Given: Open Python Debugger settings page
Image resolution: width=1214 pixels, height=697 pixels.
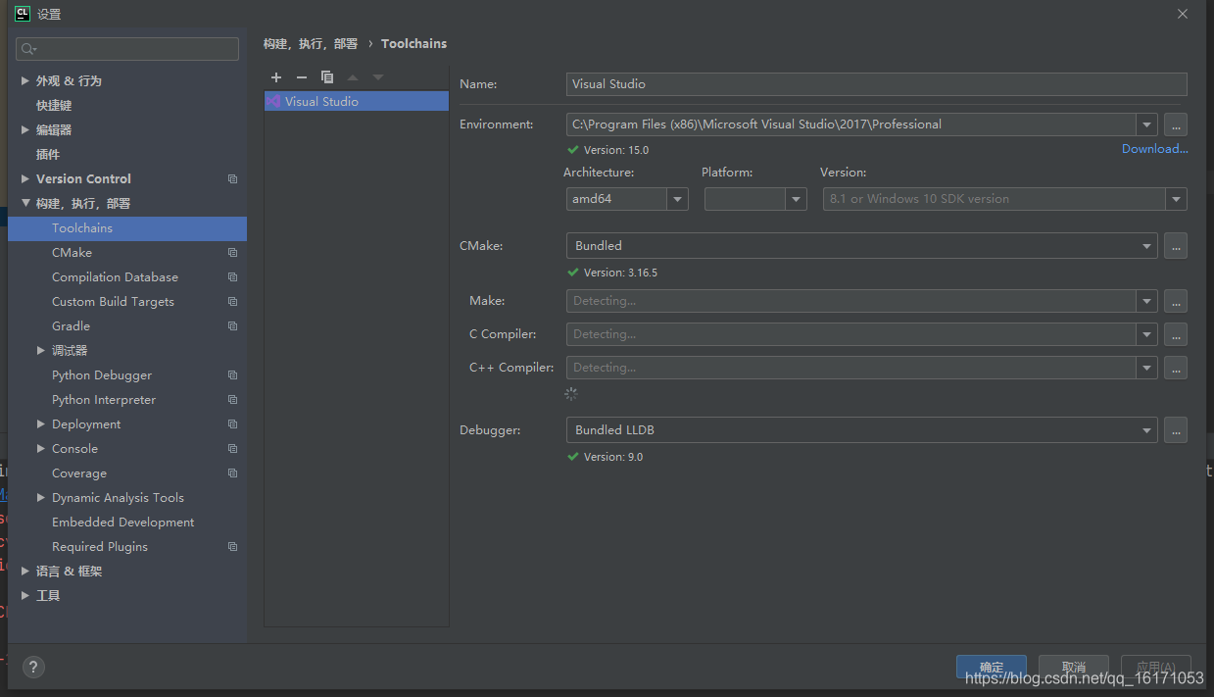Looking at the screenshot, I should click(x=102, y=375).
